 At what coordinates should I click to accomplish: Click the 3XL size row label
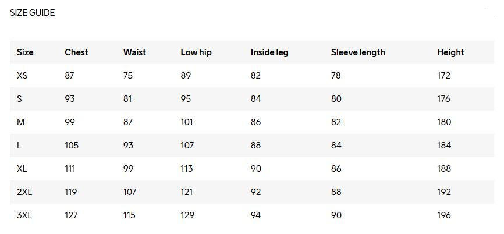point(24,215)
